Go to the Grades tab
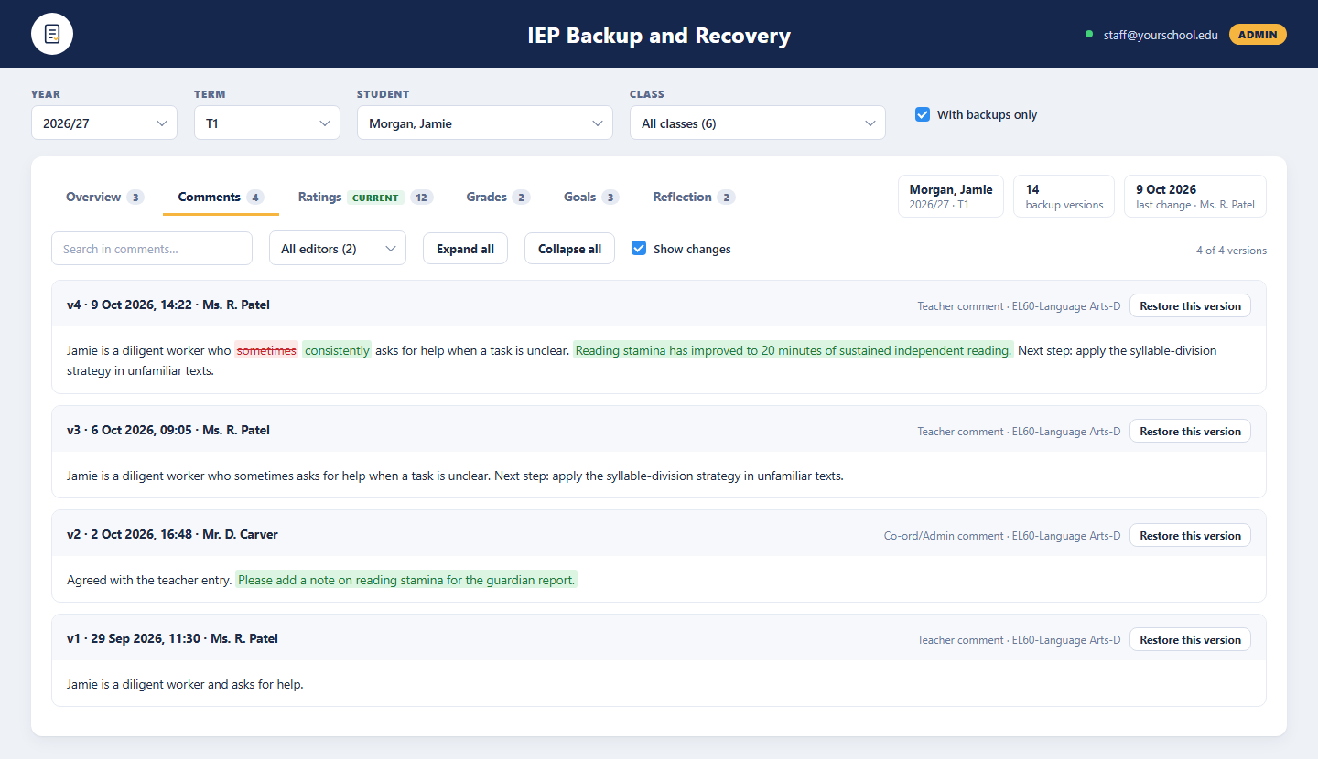 498,197
